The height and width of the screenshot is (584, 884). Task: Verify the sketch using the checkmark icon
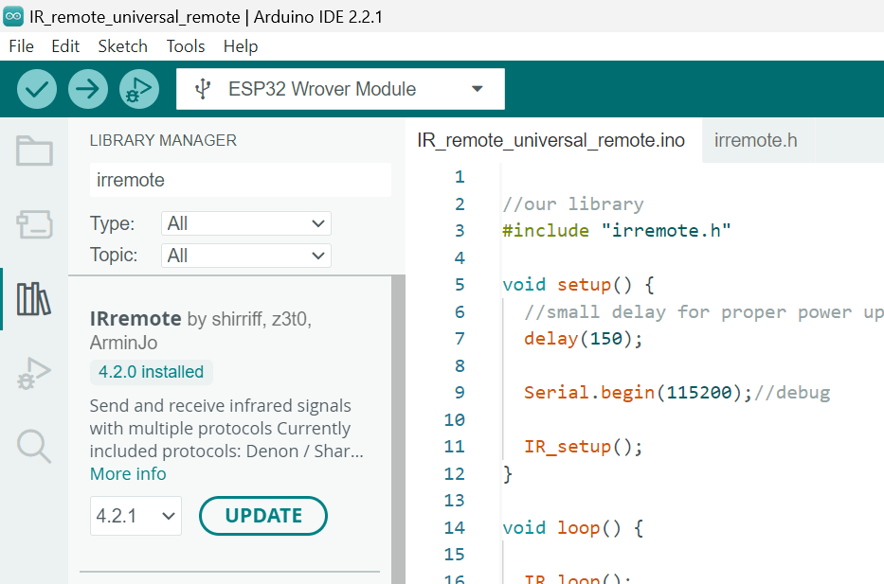(x=36, y=88)
